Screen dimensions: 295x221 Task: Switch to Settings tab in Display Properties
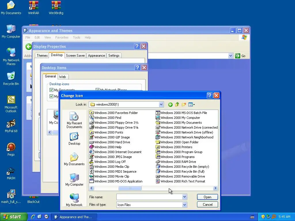[114, 56]
